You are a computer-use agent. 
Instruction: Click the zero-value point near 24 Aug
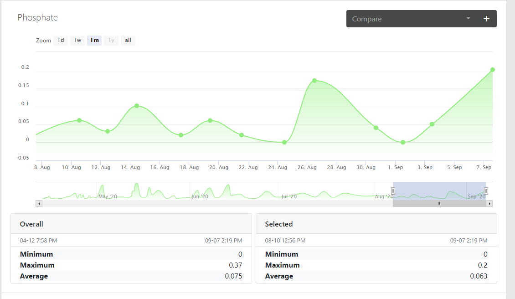tap(284, 142)
